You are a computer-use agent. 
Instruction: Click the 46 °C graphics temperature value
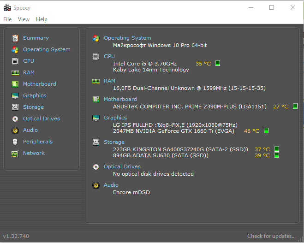(252, 131)
